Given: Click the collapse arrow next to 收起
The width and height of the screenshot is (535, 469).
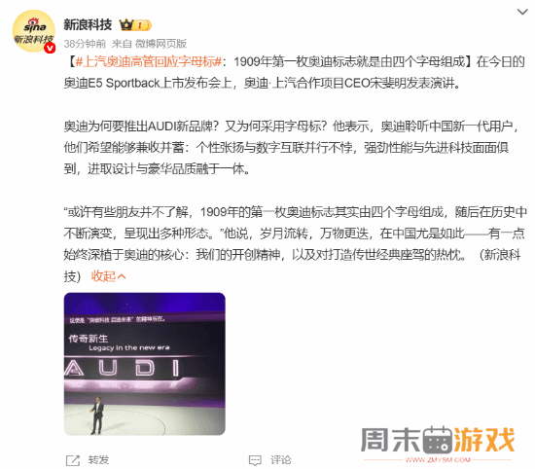Looking at the screenshot, I should [122, 276].
